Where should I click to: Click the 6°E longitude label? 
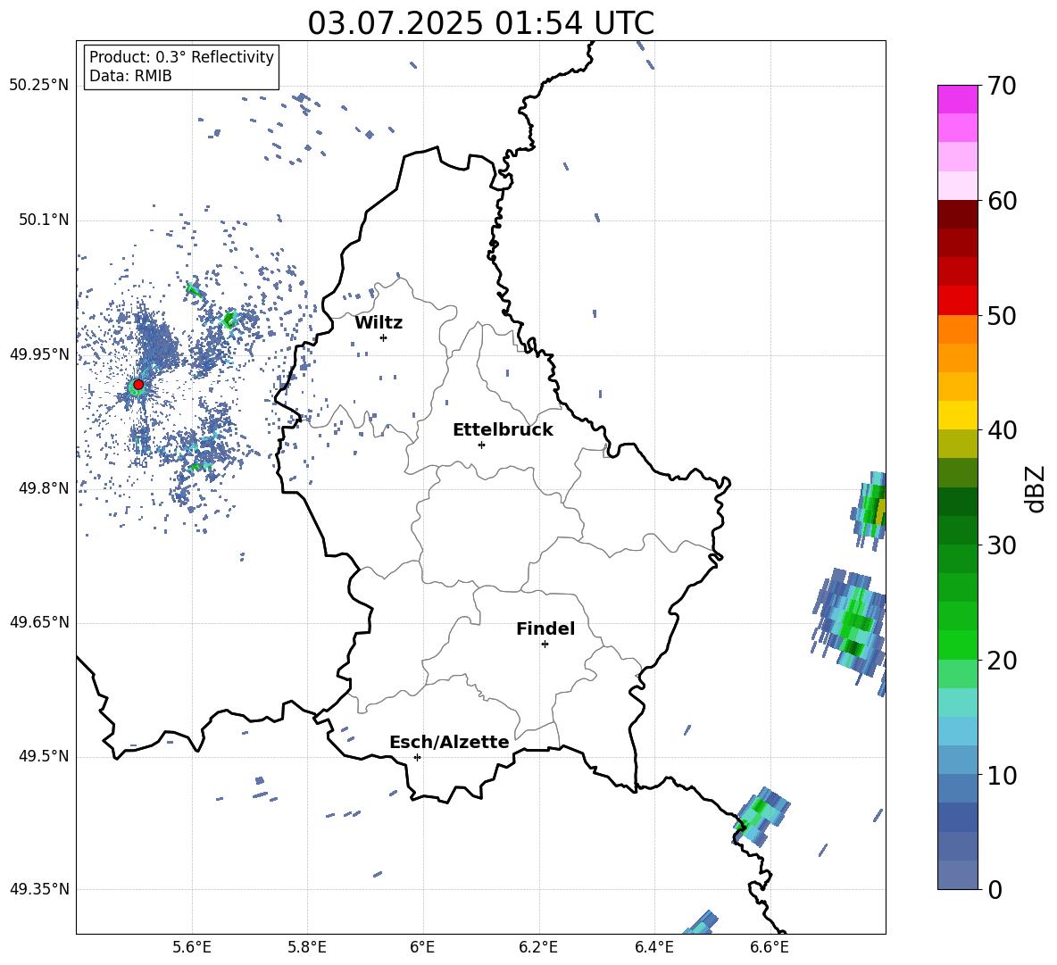422,947
